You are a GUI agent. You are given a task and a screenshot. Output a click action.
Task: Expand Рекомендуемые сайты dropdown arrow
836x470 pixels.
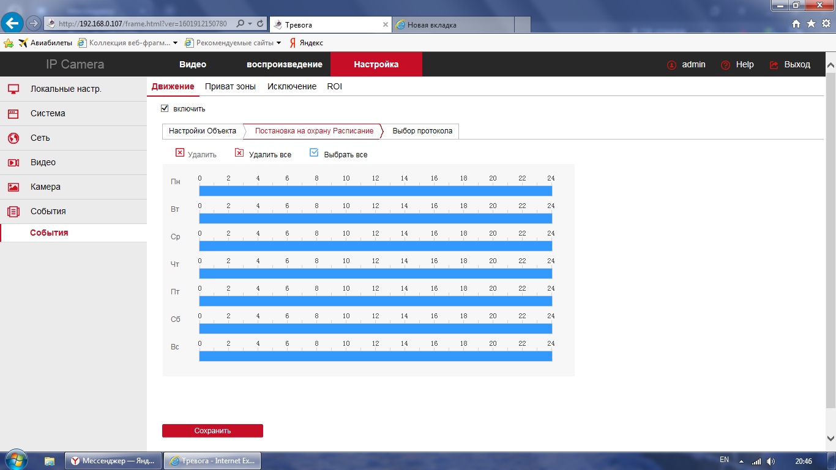point(279,43)
